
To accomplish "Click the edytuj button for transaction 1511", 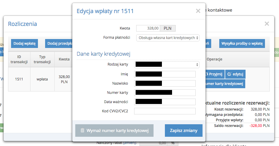I will pos(235,74).
